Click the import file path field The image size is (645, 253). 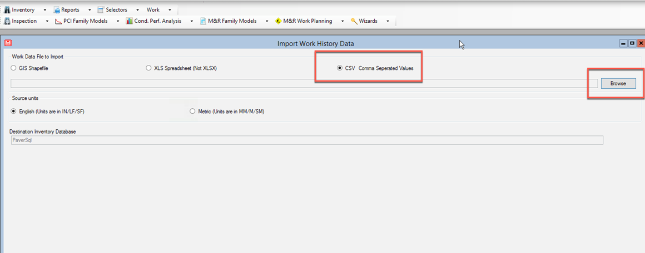point(304,84)
